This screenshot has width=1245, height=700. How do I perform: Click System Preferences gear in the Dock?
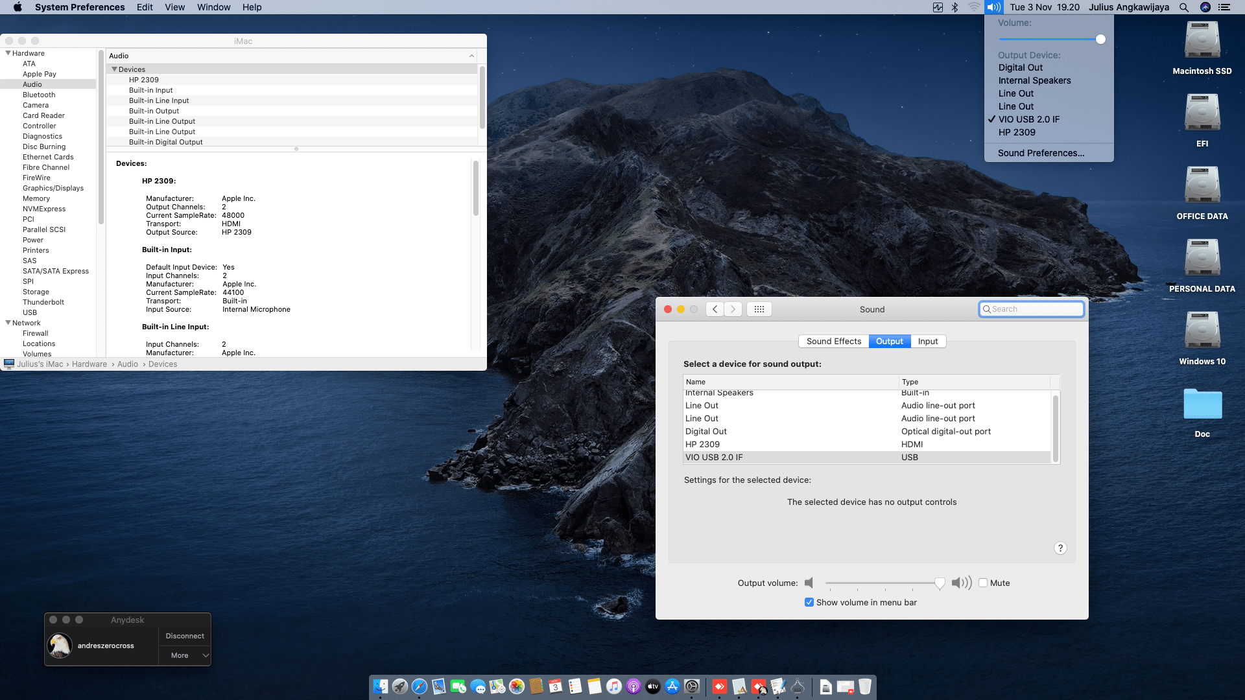pos(692,686)
